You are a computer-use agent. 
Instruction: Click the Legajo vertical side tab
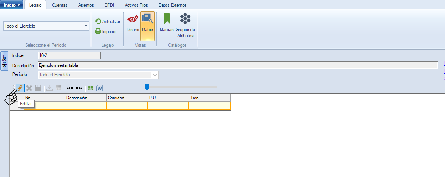tap(4, 61)
